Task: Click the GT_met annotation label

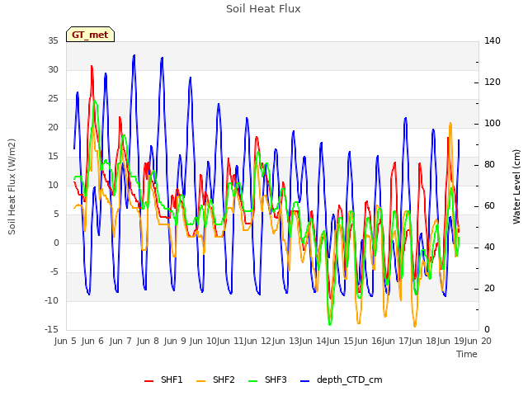Action: (90, 35)
